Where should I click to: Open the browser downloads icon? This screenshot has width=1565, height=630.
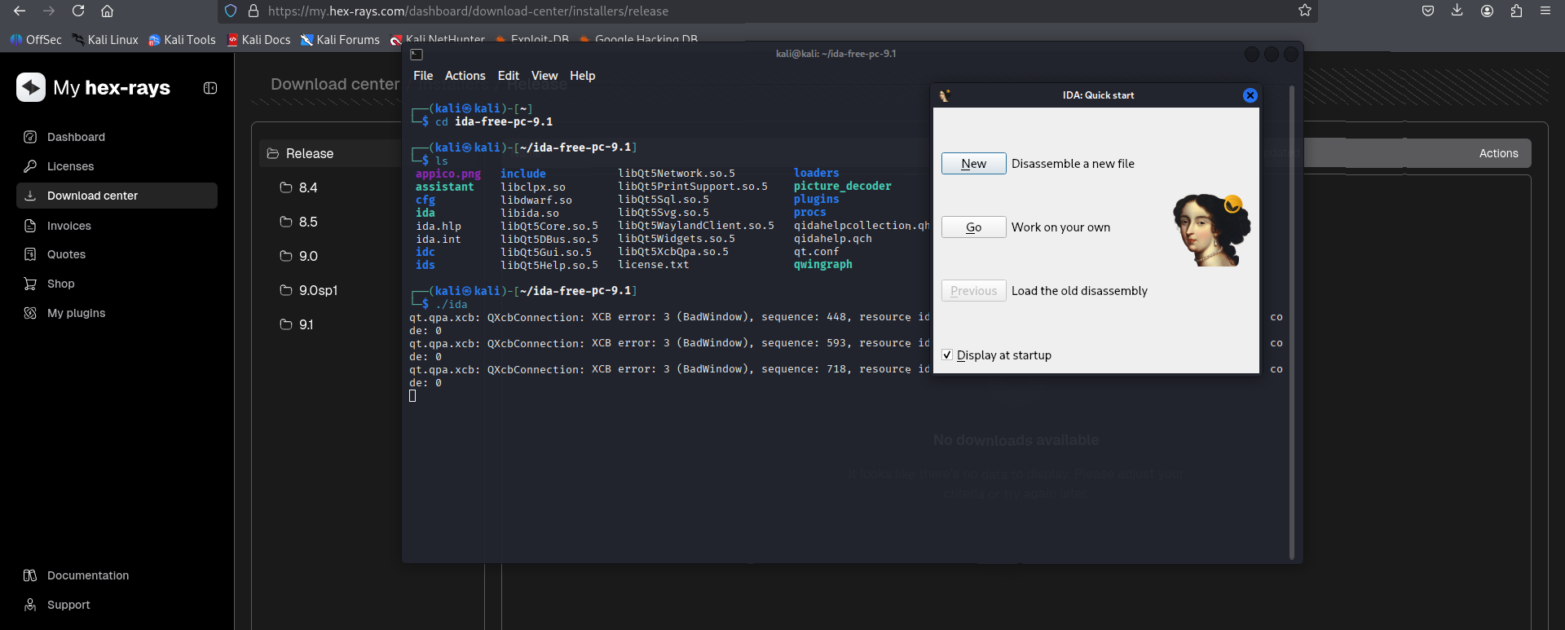(1457, 11)
